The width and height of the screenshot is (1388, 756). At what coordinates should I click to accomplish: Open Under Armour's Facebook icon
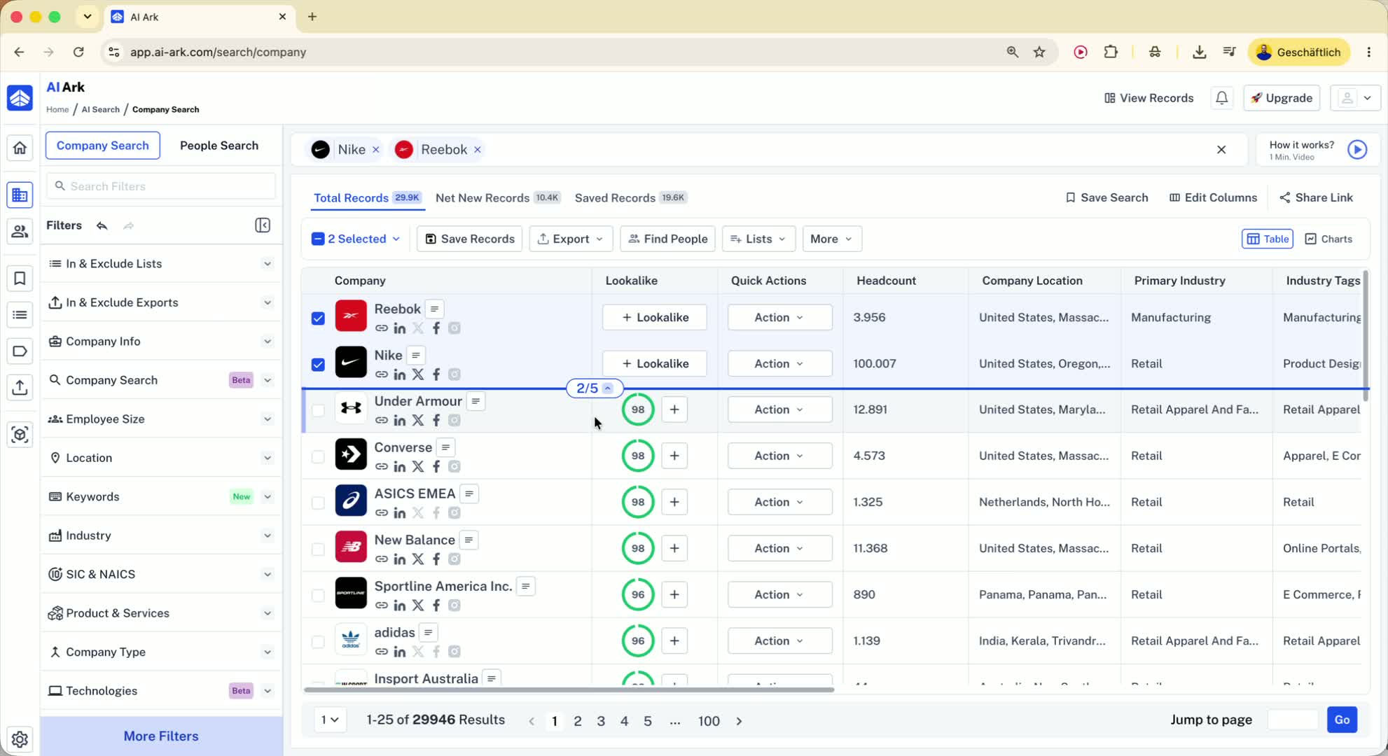(436, 421)
